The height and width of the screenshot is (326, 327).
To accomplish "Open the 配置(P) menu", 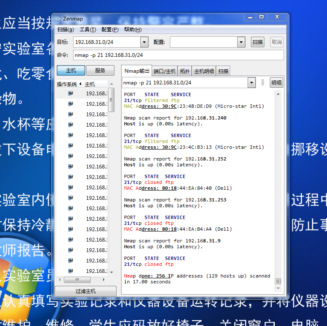I will point(110,30).
